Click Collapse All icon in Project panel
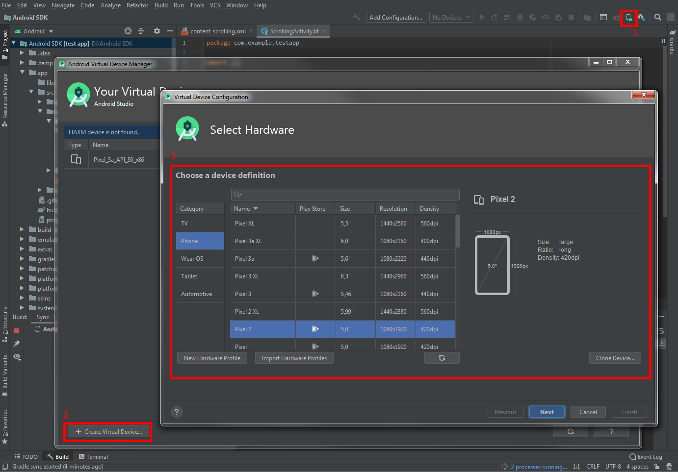The image size is (678, 472). 141,31
